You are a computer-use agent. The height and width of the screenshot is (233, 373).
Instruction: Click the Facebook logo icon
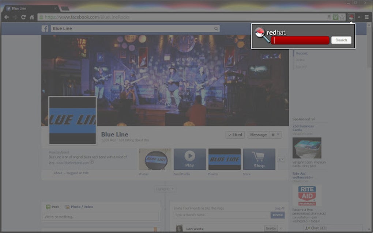click(x=45, y=28)
